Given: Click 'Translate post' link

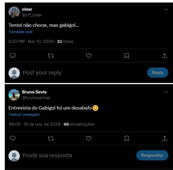Looking at the screenshot, I should click(21, 32).
